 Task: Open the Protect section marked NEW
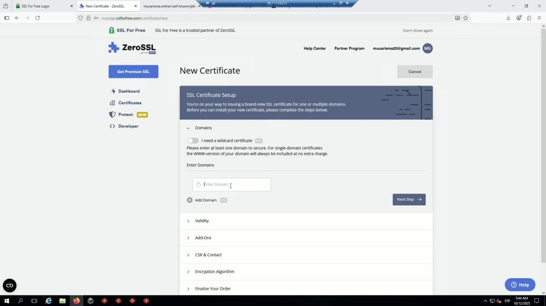pyautogui.click(x=125, y=114)
